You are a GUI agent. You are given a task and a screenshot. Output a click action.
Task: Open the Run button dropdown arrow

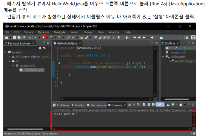tap(47, 38)
